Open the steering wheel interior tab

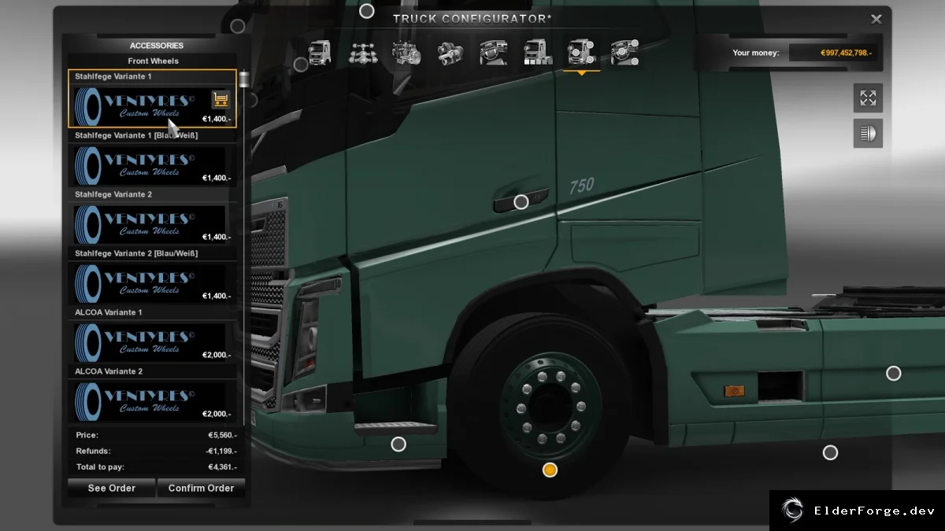[494, 53]
